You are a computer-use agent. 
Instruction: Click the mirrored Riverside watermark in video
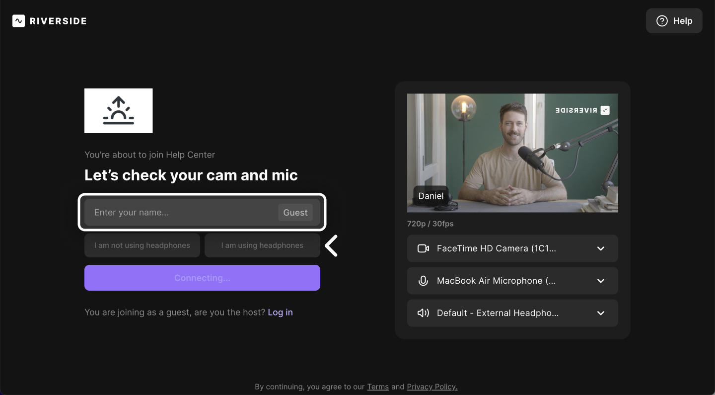pos(582,110)
